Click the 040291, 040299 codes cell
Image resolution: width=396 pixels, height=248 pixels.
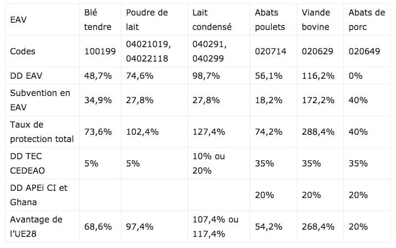pos(210,52)
